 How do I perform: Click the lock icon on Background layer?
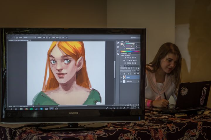(138, 81)
